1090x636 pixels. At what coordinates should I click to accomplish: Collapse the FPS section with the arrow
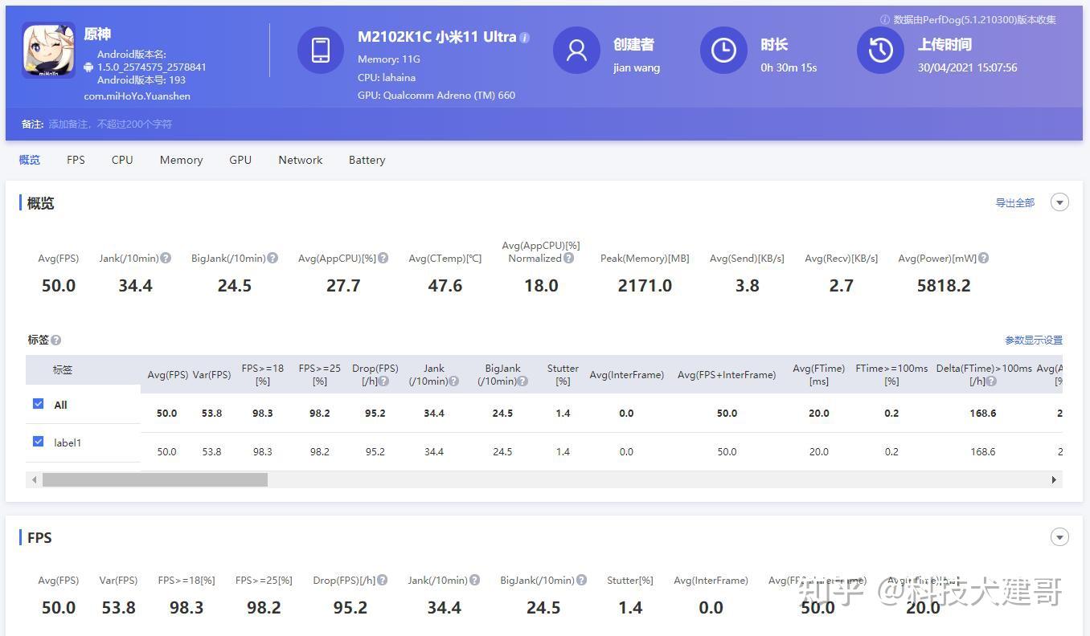click(1059, 537)
